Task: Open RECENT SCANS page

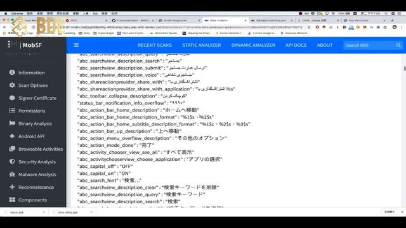Action: (155, 45)
